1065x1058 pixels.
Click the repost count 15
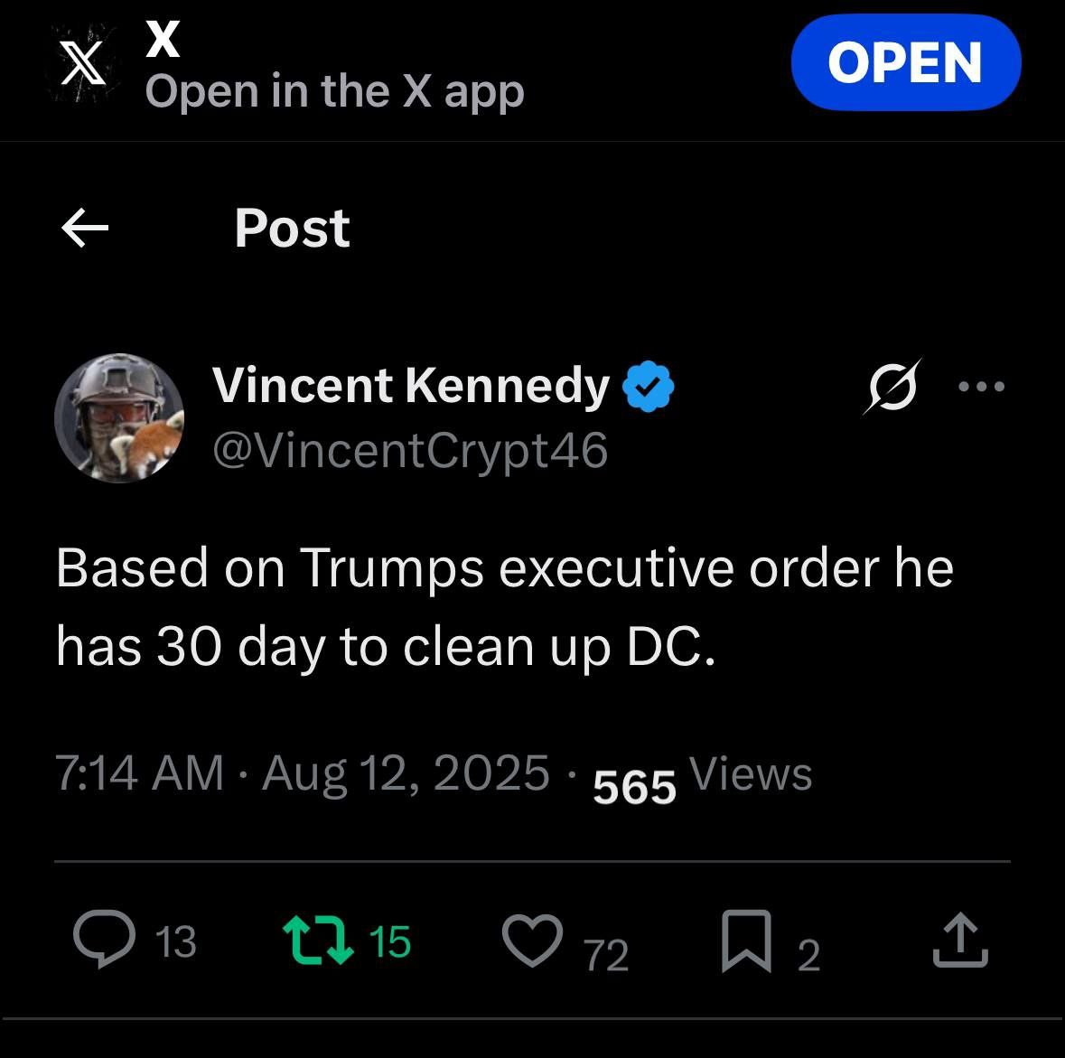point(390,941)
